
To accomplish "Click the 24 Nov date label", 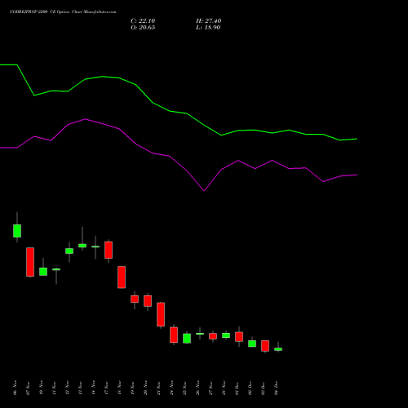I will [171, 388].
